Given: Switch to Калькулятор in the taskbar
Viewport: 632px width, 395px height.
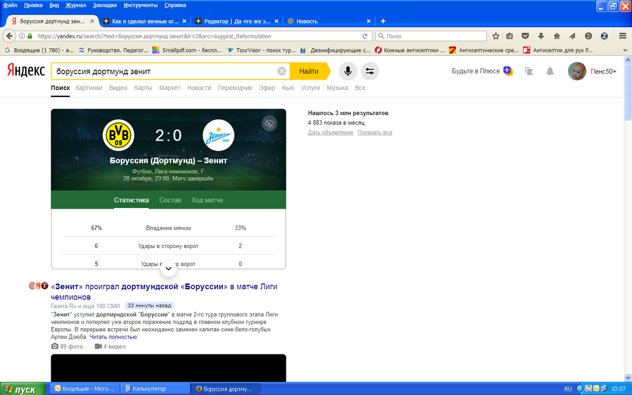Looking at the screenshot, I should pos(155,389).
